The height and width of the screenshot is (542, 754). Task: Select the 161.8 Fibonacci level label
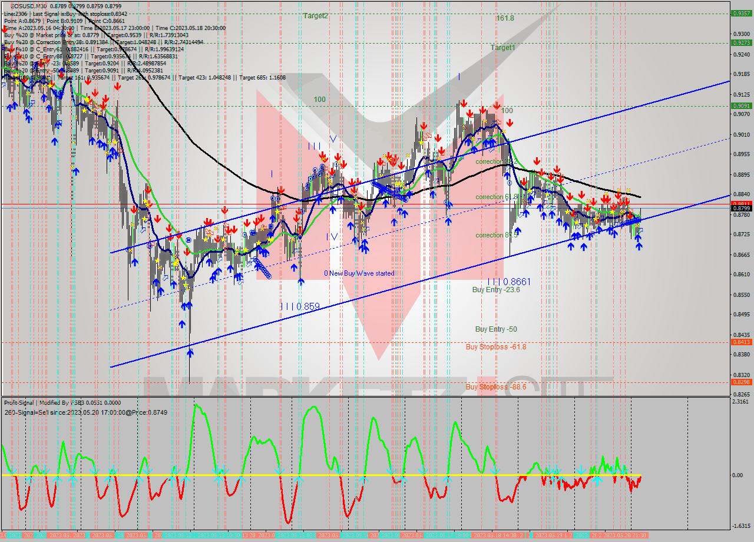[505, 18]
